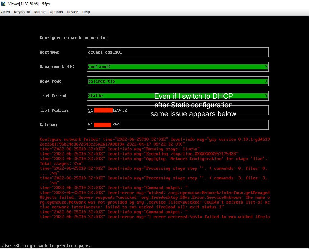Screen dimensions: 309x249
Task: Click the 'Total stages: 2' log text
Action: click(x=62, y=163)
